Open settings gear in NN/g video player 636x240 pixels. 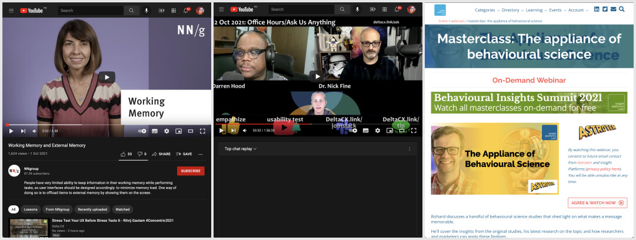[x=167, y=131]
